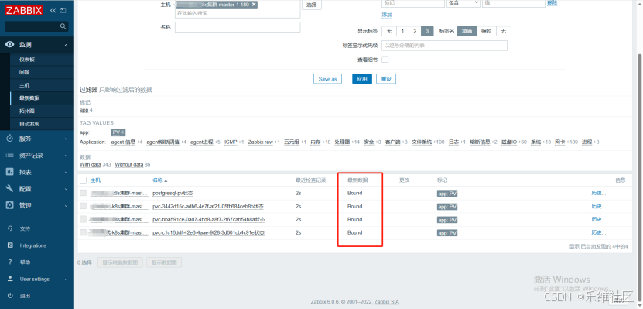Set 标签名 to 无
Screen dimensions: 643x309
tap(504, 31)
